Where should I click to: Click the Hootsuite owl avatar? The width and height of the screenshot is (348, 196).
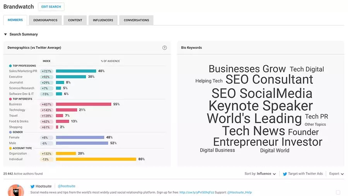tap(16, 191)
